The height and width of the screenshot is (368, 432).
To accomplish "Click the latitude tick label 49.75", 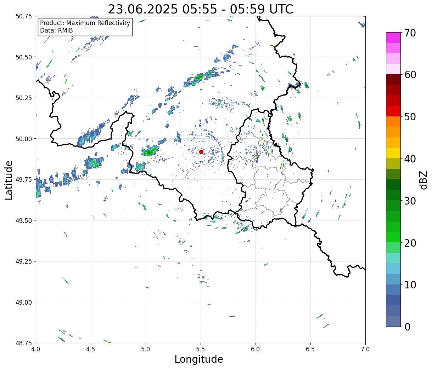I will pos(24,180).
